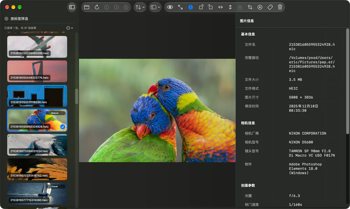Delete image with trash icon
This screenshot has width=350, height=209.
pyautogui.click(x=280, y=7)
